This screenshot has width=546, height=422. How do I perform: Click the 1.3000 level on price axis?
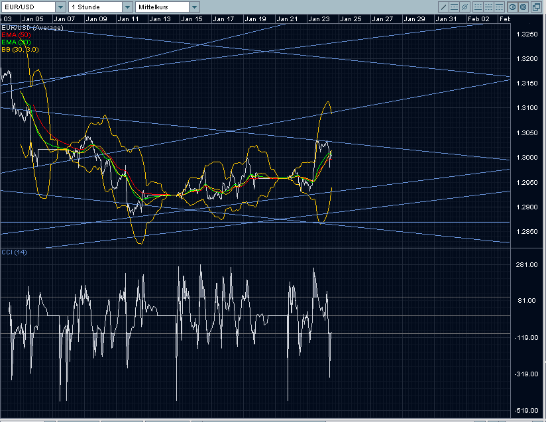click(526, 158)
